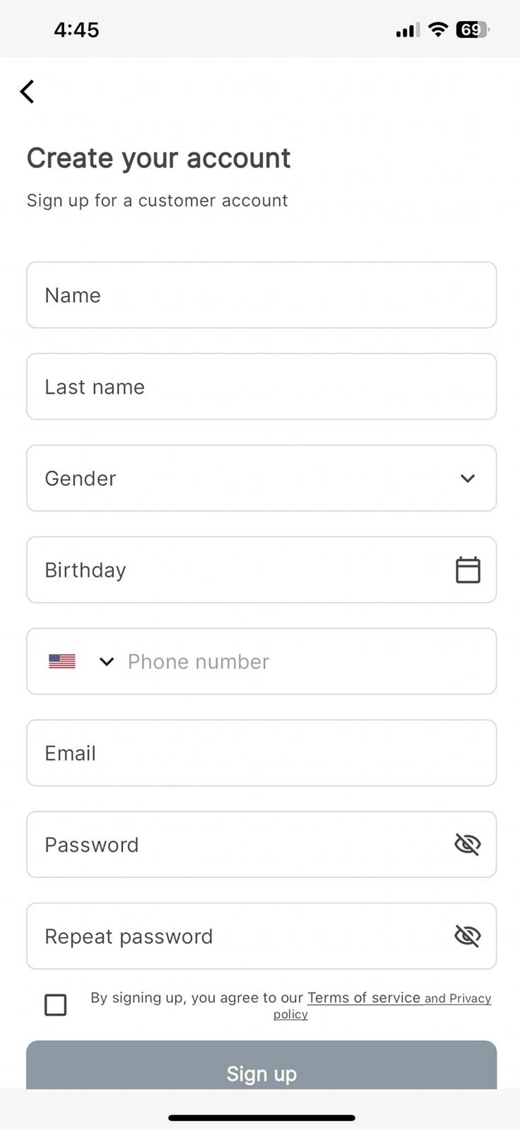520x1130 pixels.
Task: Check the terms agreement checkbox
Action: [x=56, y=1005]
